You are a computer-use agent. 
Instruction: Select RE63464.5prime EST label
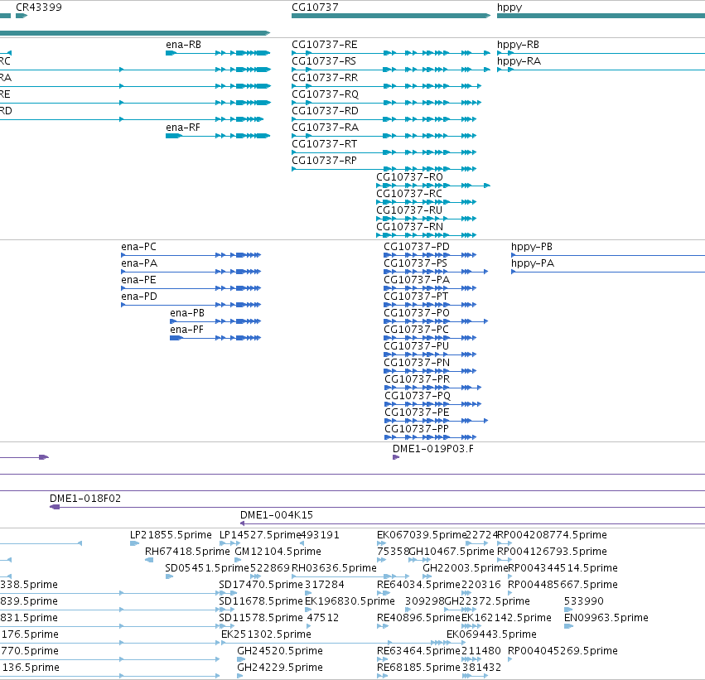coord(418,652)
